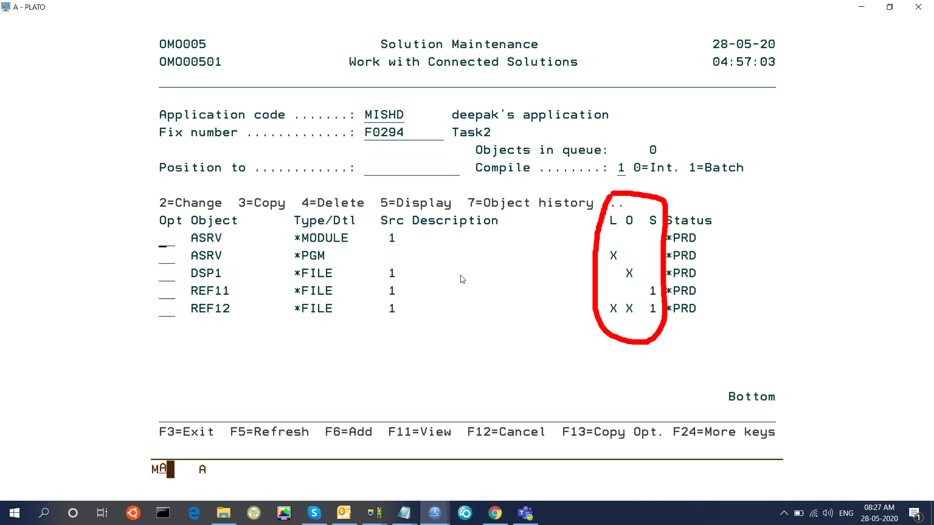
Task: Open Ubuntu from the taskbar
Action: pos(133,513)
